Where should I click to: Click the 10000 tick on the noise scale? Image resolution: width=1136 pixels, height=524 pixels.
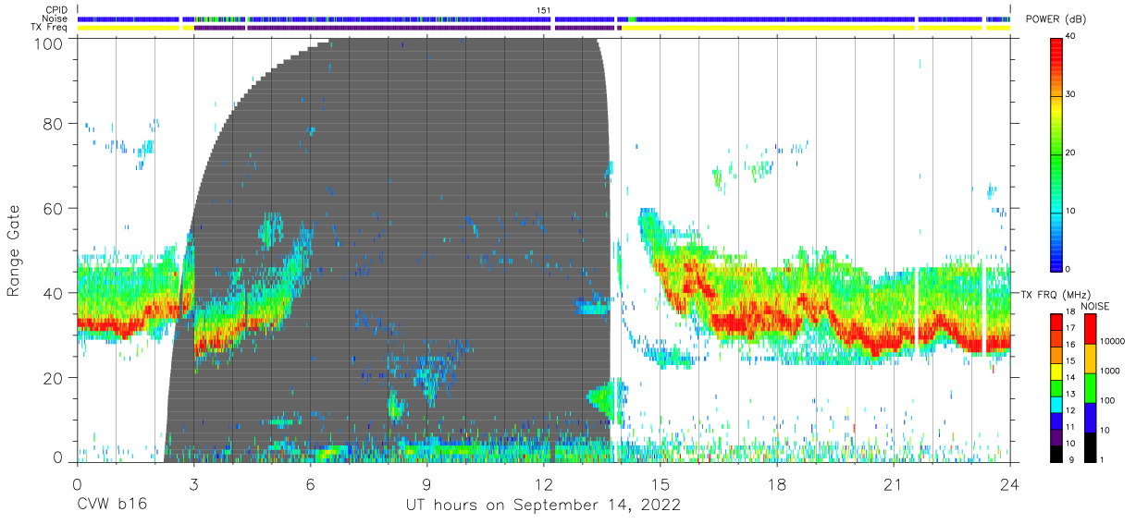pyautogui.click(x=1110, y=342)
